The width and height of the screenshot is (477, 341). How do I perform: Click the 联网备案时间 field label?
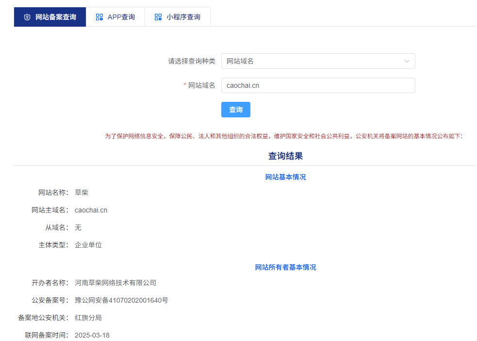tap(47, 335)
